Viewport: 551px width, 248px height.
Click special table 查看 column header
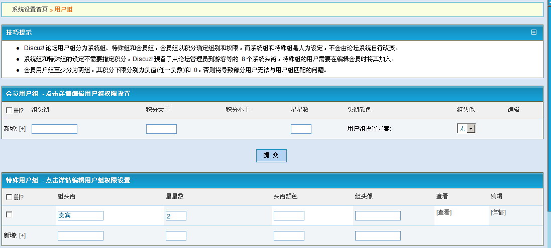pyautogui.click(x=442, y=196)
